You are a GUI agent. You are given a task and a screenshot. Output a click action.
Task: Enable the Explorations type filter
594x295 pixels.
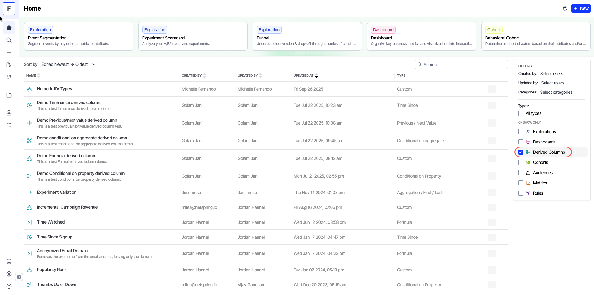[521, 132]
